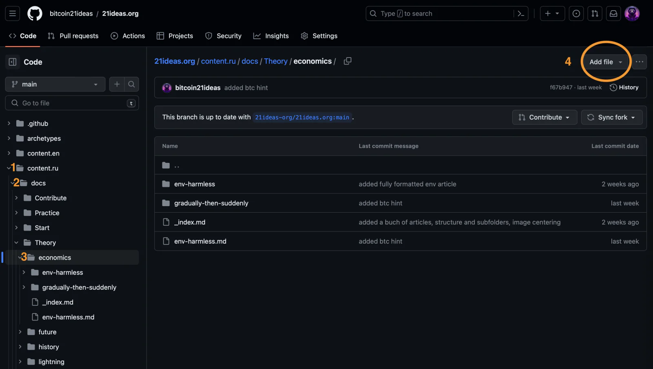Open the command palette icon
This screenshot has height=369, width=653.
[x=521, y=13]
